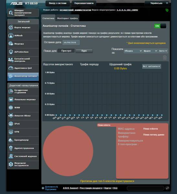Viewport: 177px width, 194px height.
Task: Open the Системний журнал icon
Action: [x=11, y=156]
